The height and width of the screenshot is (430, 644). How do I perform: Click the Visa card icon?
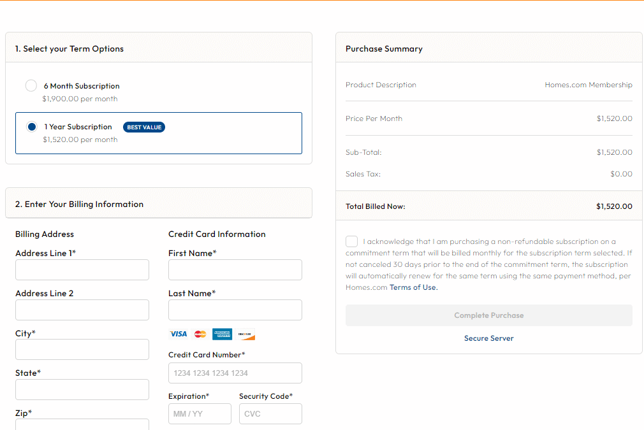coord(179,334)
